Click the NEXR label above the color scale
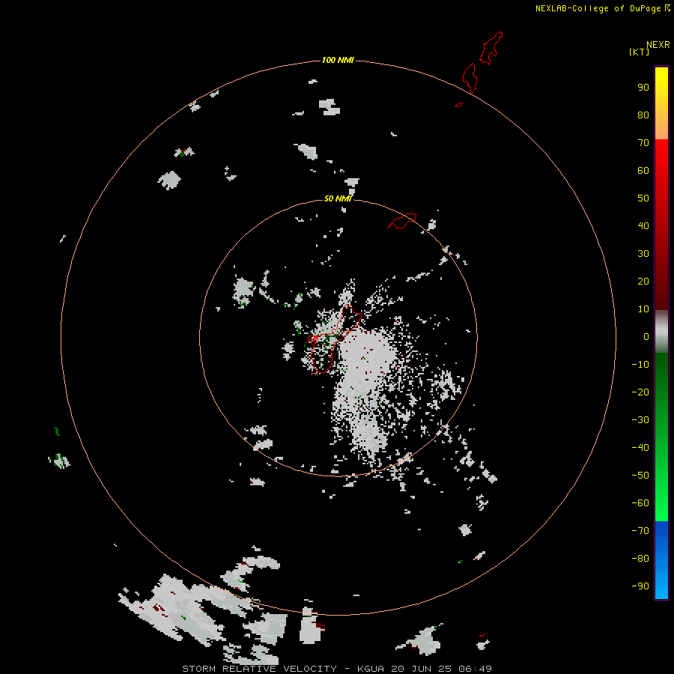The width and height of the screenshot is (674, 674). 658,45
